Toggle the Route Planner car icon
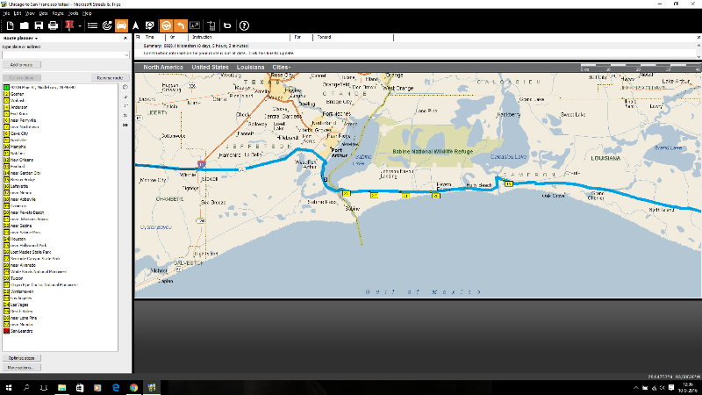This screenshot has height=395, width=702. click(x=122, y=25)
